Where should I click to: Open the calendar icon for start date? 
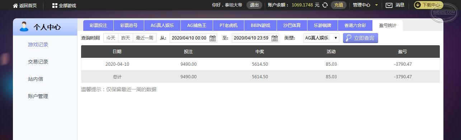tap(213, 38)
